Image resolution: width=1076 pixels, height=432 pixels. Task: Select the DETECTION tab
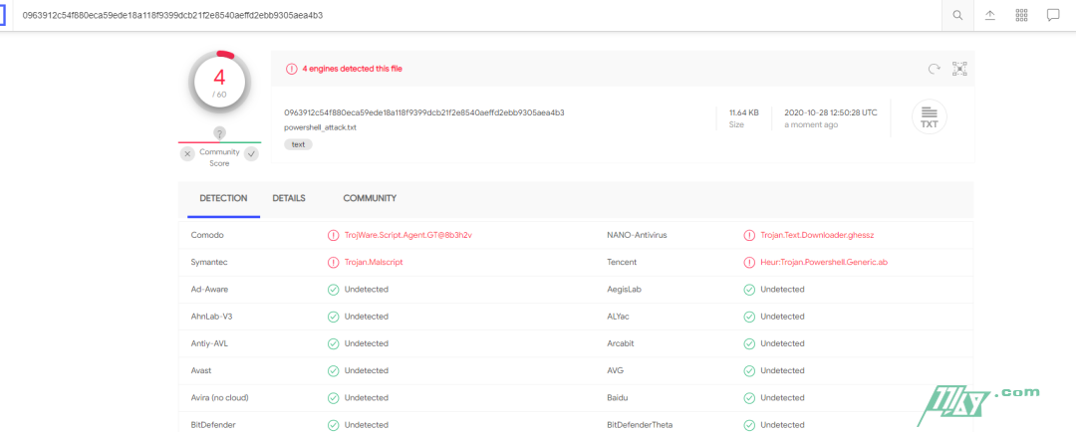coord(223,198)
